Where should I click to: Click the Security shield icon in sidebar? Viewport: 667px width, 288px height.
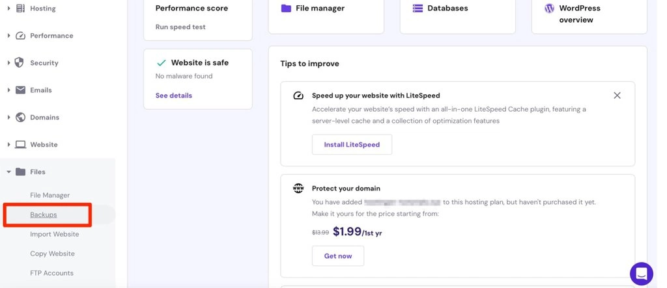tap(20, 63)
